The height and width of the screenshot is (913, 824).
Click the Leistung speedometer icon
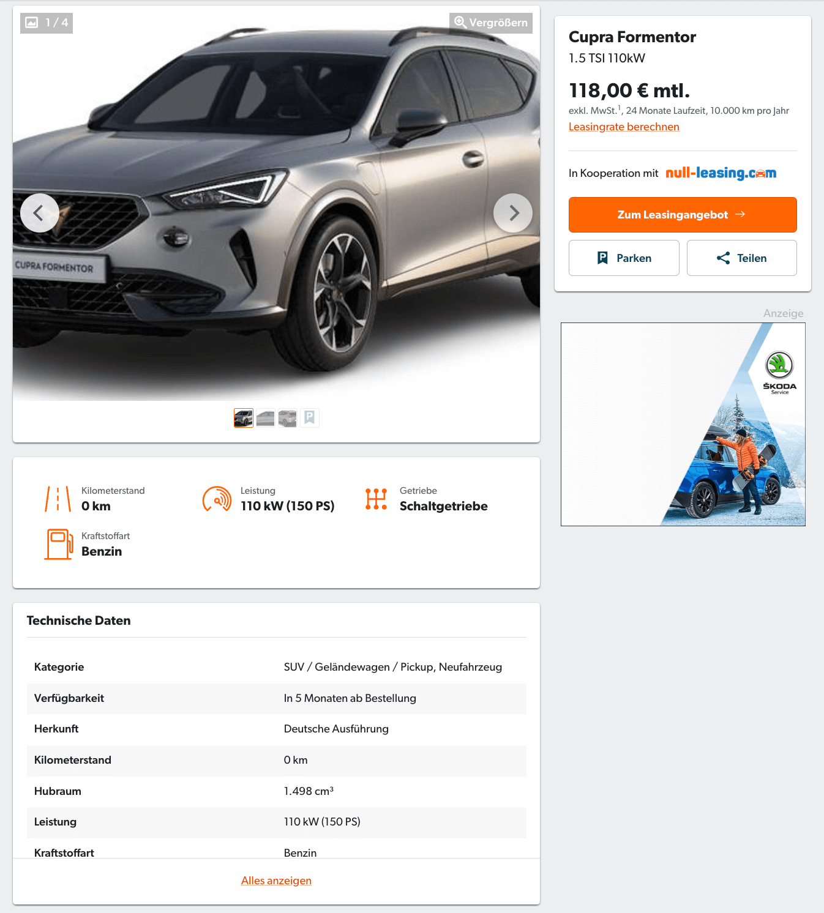coord(217,499)
